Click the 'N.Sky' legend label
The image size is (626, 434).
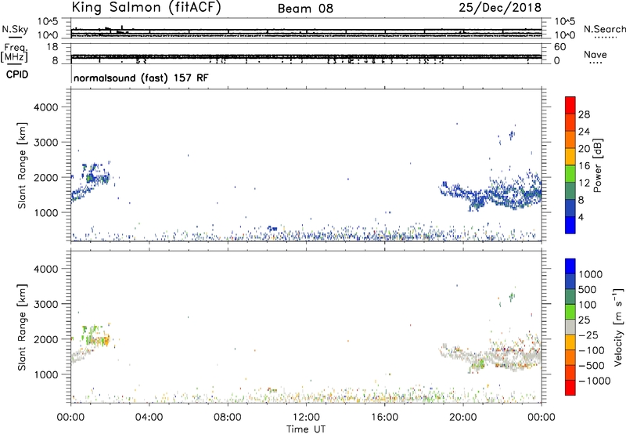click(15, 29)
